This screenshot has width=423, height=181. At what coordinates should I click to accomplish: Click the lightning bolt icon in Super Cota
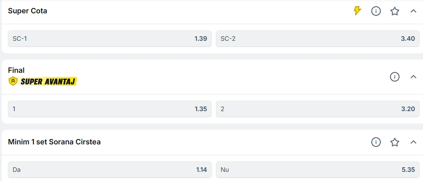[x=357, y=11]
